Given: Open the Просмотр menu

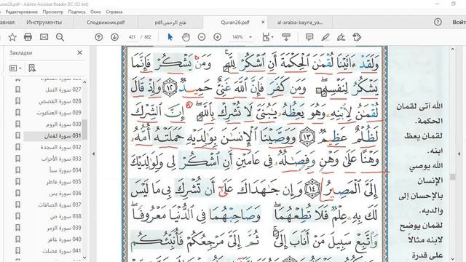Looking at the screenshot, I should (x=53, y=12).
